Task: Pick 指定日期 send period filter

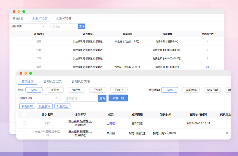Action: click(x=212, y=90)
